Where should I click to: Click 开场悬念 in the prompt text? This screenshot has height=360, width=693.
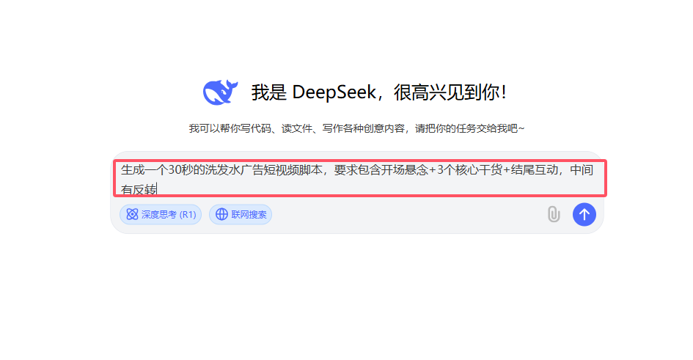pos(405,170)
